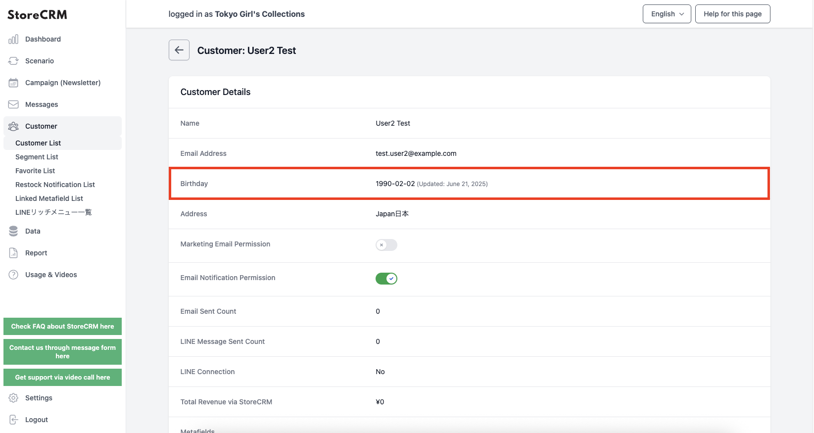Click the Updated: June 21, 2025 note

pyautogui.click(x=452, y=184)
